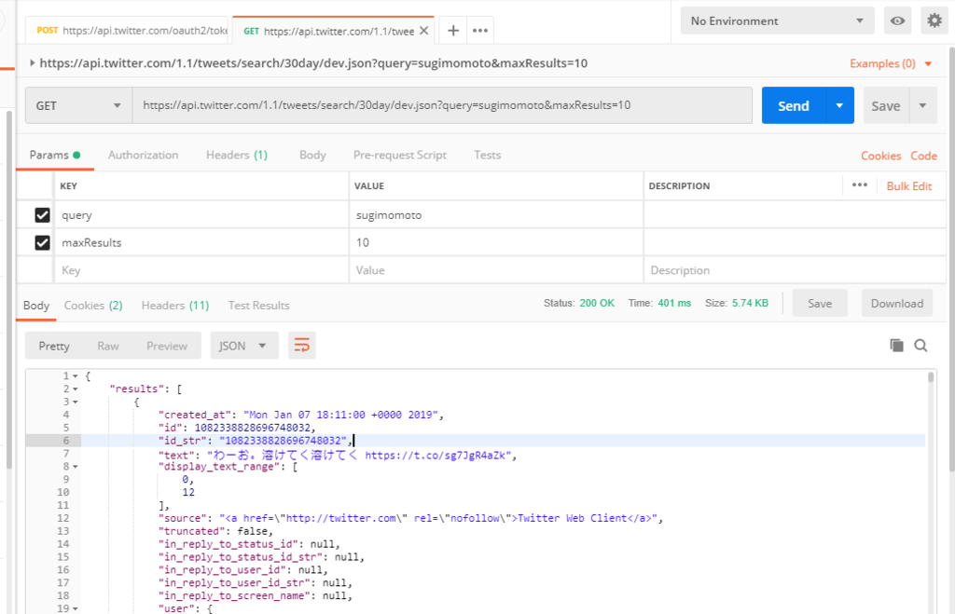Open the request Save dropdown arrow
Viewport: 955px width, 614px height.
pyautogui.click(x=922, y=105)
